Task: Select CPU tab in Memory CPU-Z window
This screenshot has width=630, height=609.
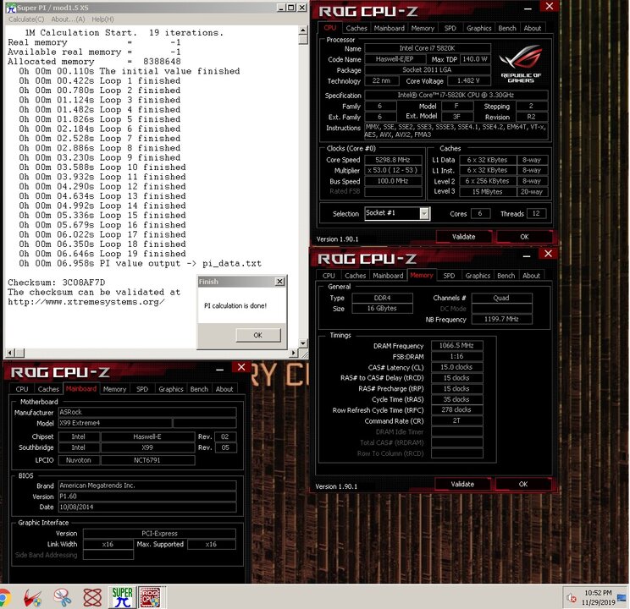Action: point(329,276)
